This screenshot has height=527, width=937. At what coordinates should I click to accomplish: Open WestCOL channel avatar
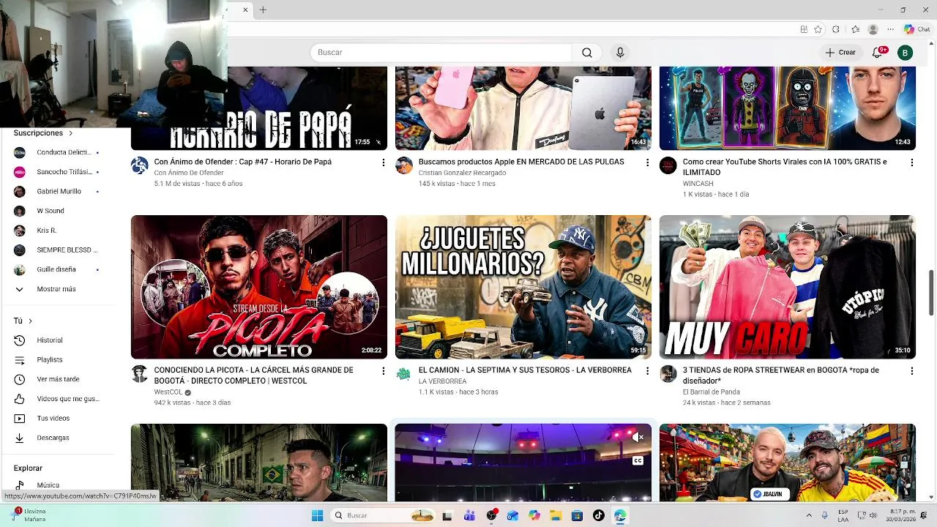(x=140, y=374)
